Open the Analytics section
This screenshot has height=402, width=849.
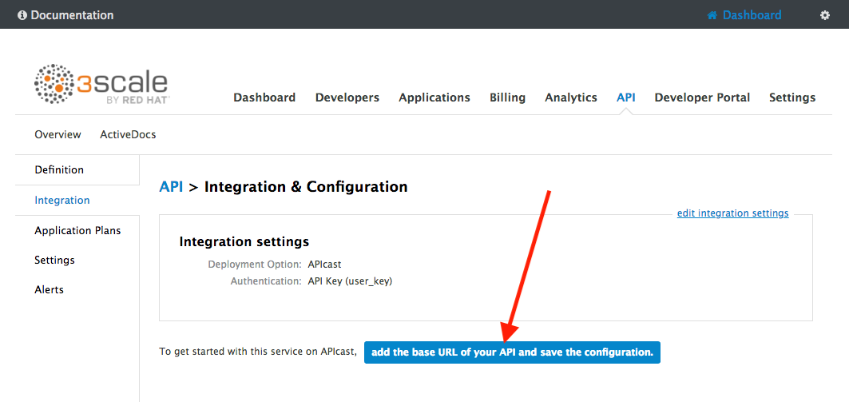(571, 98)
